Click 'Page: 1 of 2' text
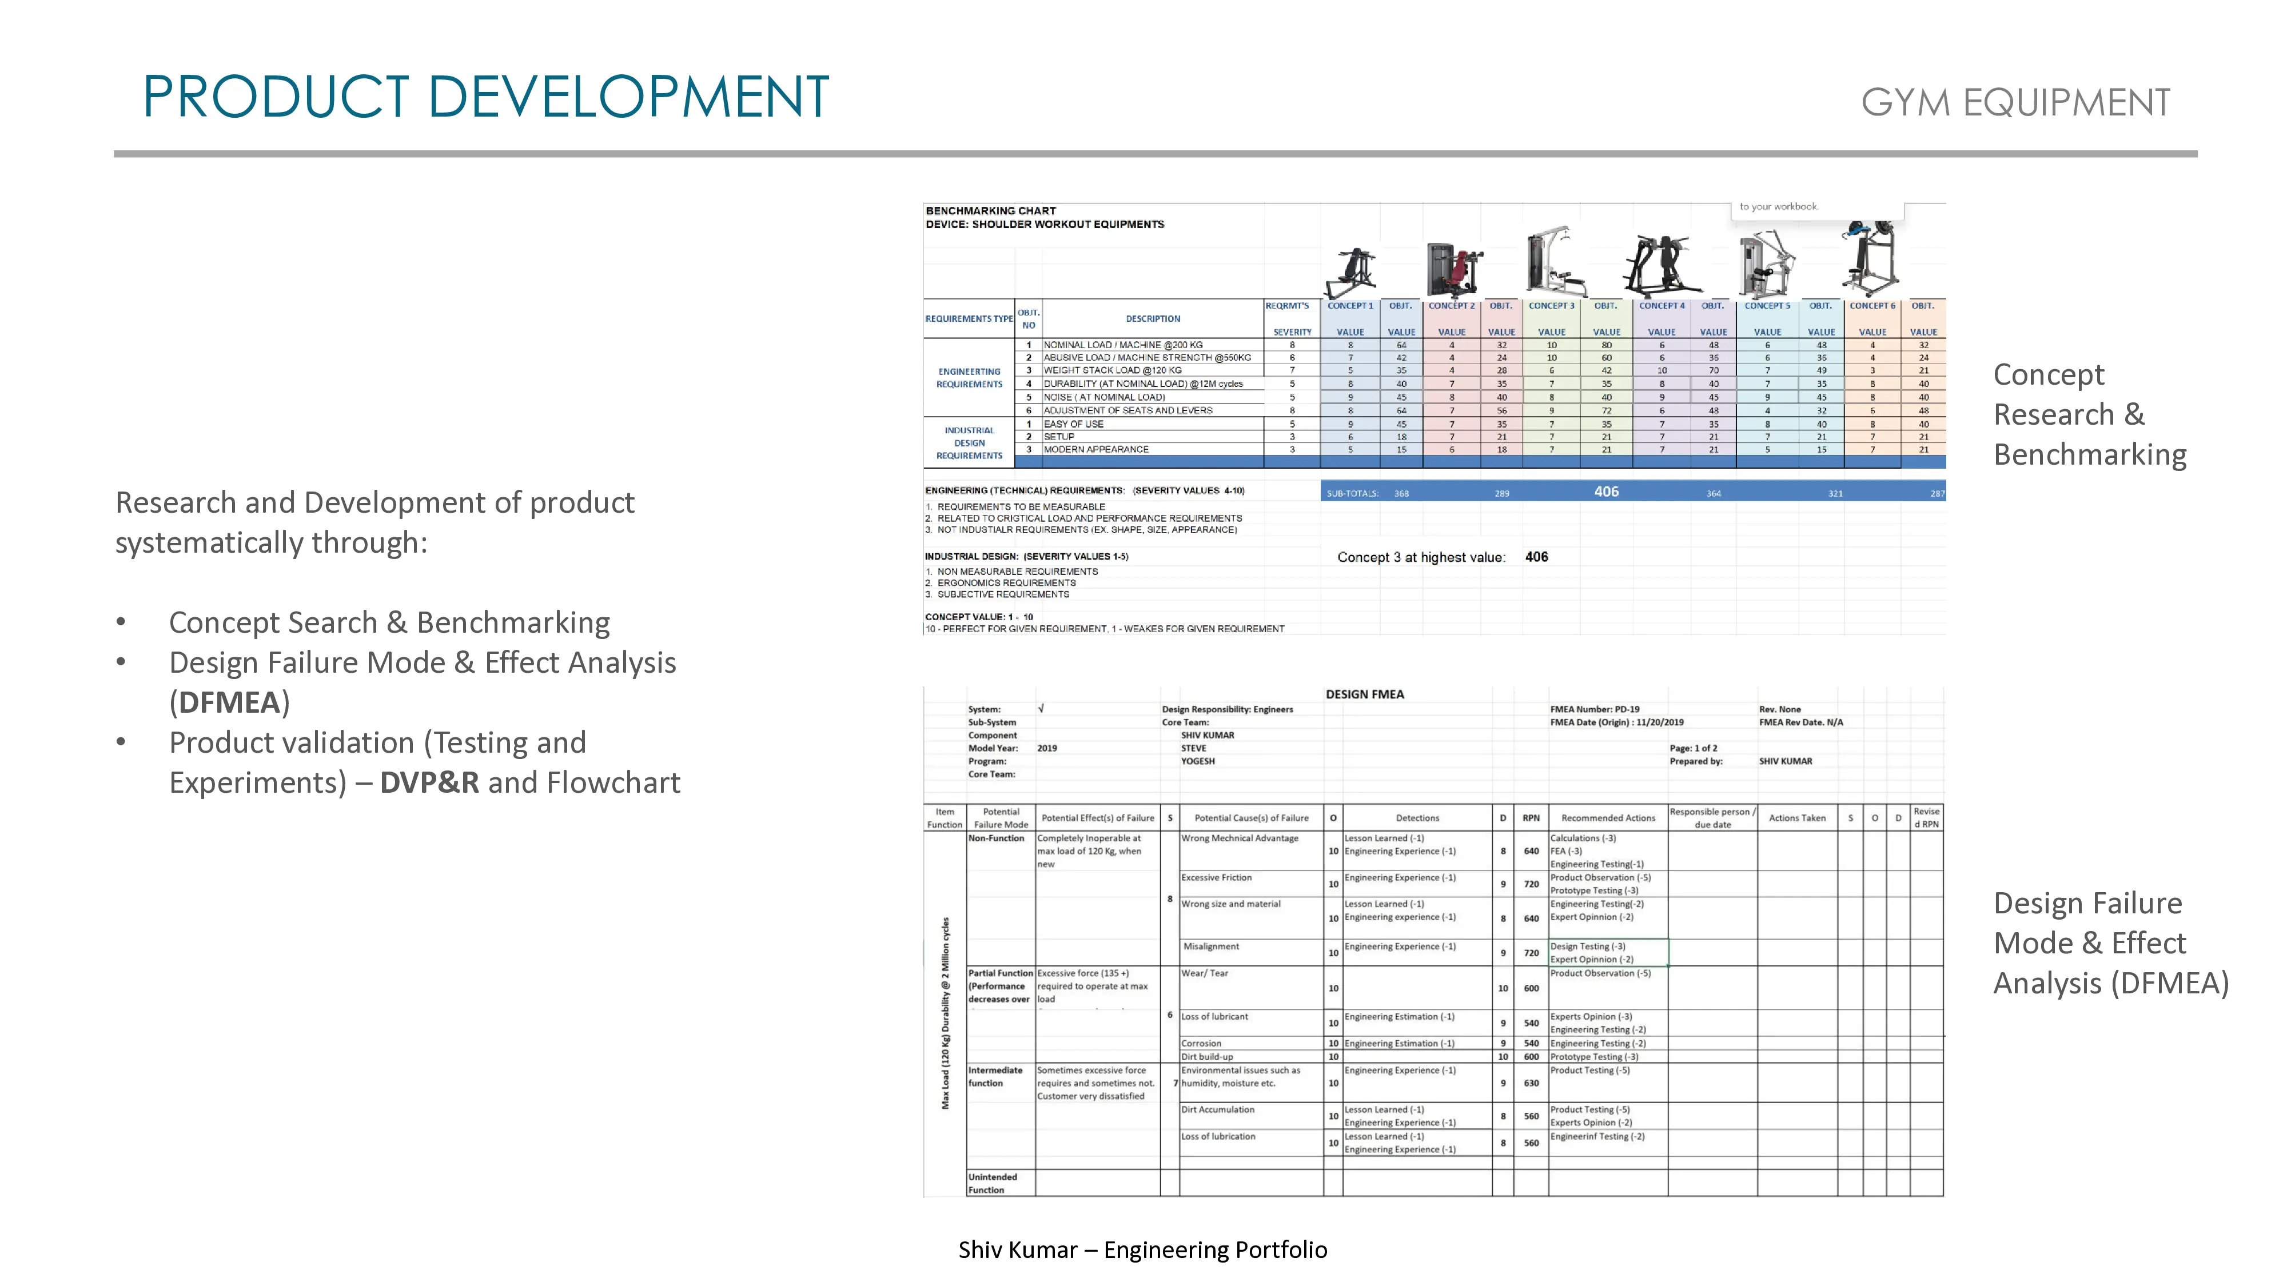The width and height of the screenshot is (2287, 1286). [x=1693, y=748]
